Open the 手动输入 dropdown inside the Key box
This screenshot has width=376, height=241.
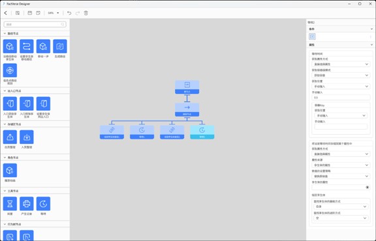341,115
